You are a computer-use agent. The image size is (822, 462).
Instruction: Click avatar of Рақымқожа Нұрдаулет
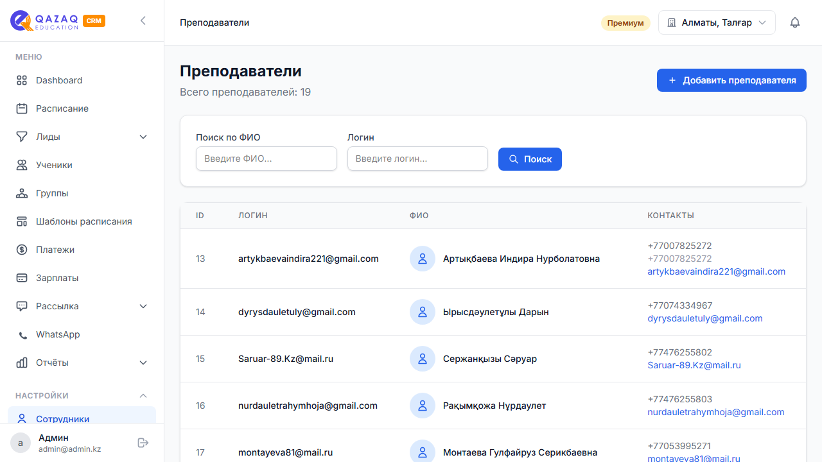[x=423, y=406]
